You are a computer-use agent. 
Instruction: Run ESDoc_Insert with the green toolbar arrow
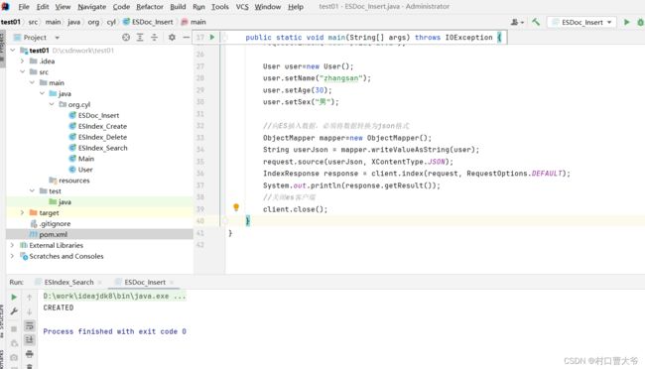coord(627,22)
